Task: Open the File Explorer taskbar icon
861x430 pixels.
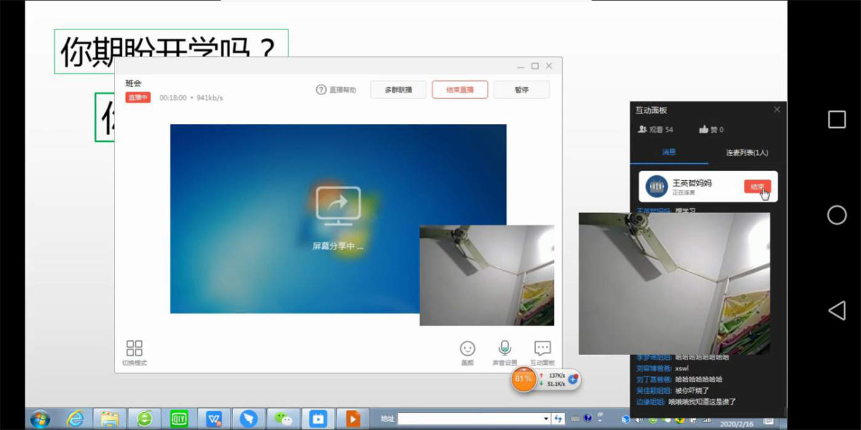Action: click(110, 419)
